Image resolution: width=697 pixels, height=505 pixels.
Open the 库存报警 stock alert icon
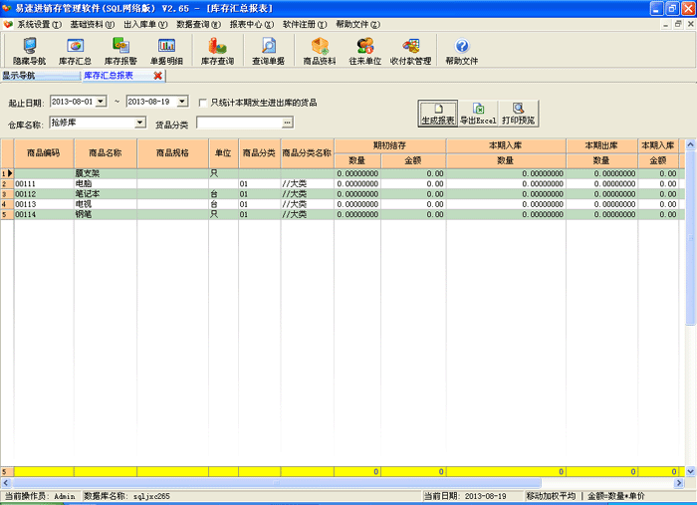120,51
